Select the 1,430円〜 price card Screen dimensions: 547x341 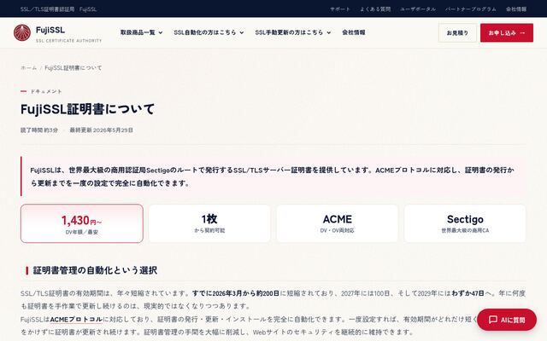(x=82, y=223)
